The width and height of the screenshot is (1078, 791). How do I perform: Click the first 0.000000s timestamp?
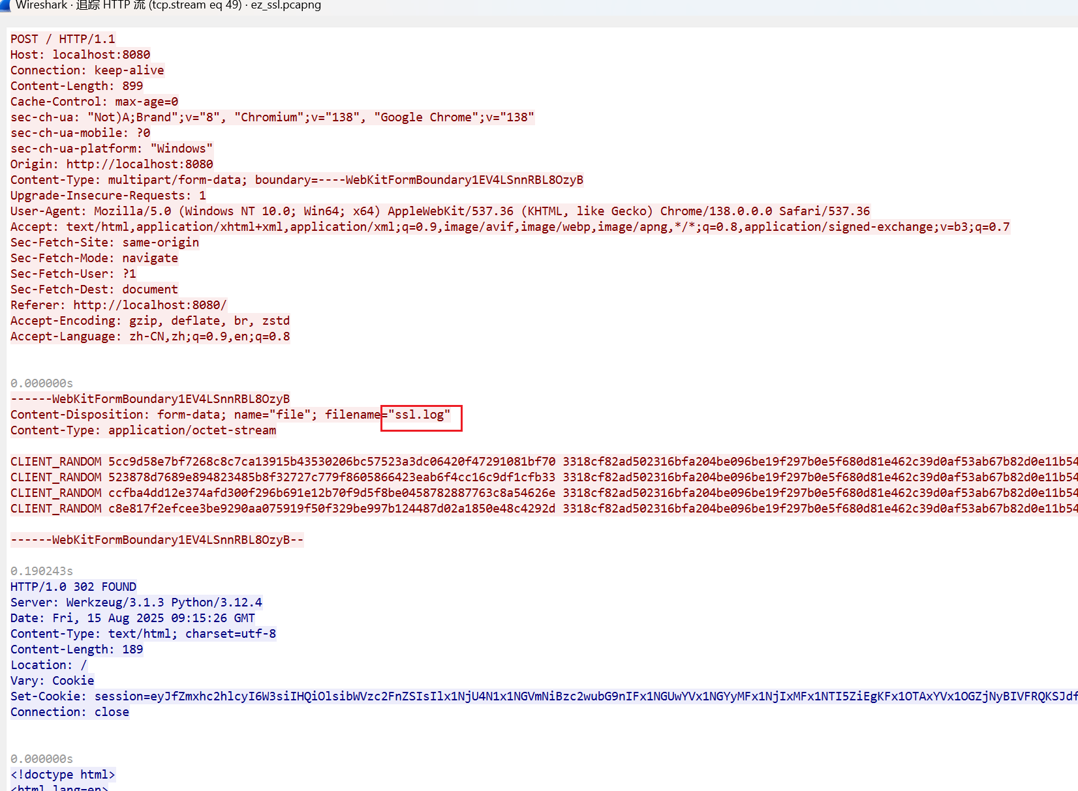pos(42,383)
